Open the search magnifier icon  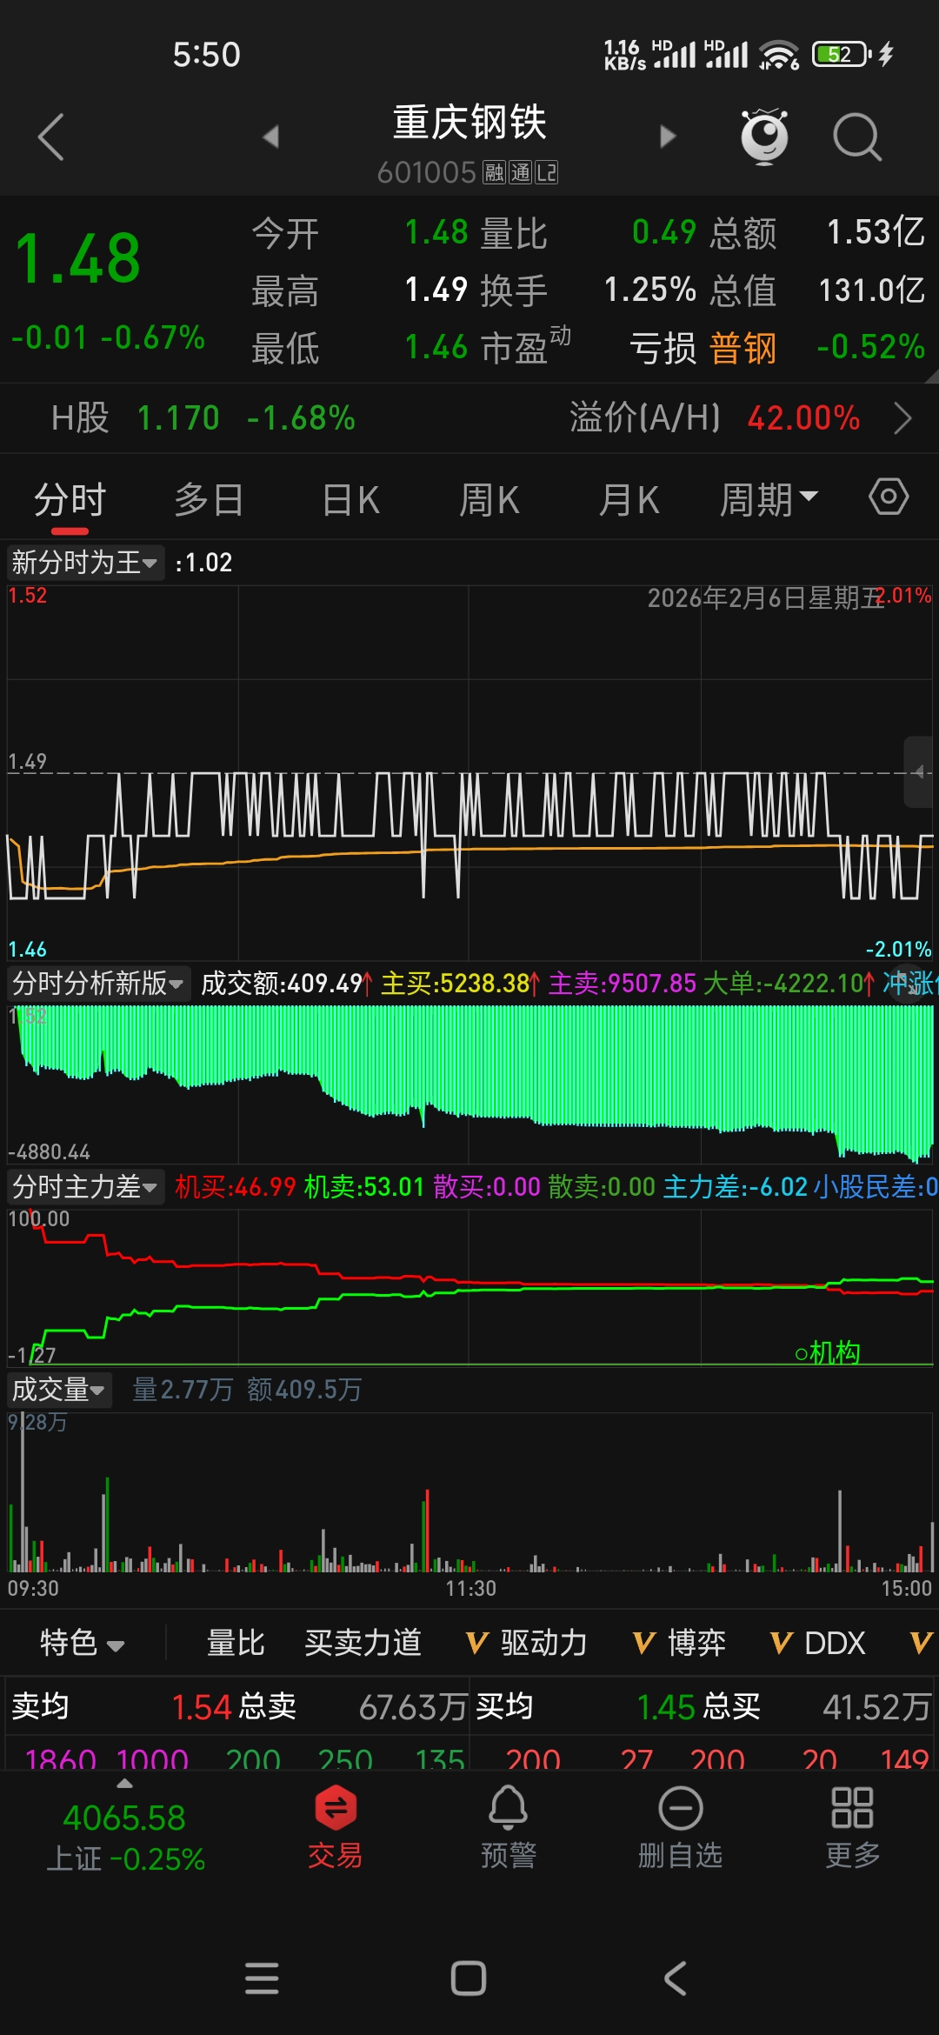[x=857, y=137]
